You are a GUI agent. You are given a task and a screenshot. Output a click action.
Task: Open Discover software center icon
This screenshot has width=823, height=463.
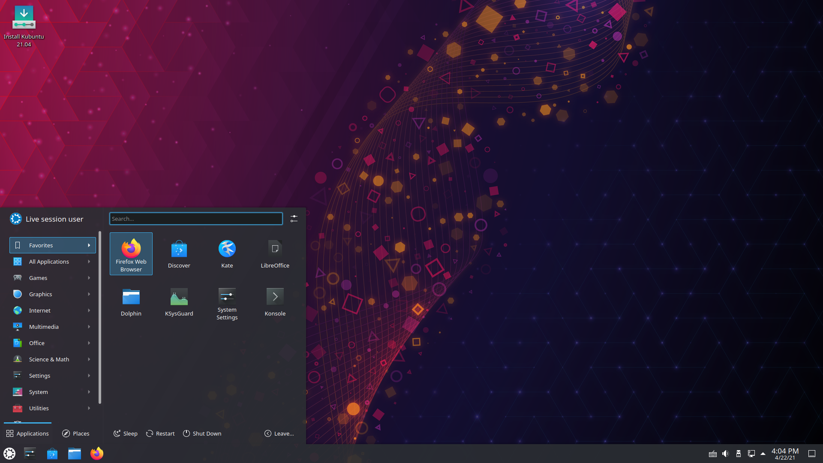click(179, 255)
